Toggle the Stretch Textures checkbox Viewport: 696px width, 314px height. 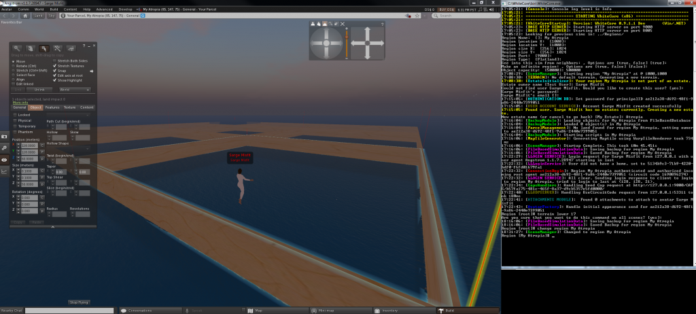[x=54, y=66]
